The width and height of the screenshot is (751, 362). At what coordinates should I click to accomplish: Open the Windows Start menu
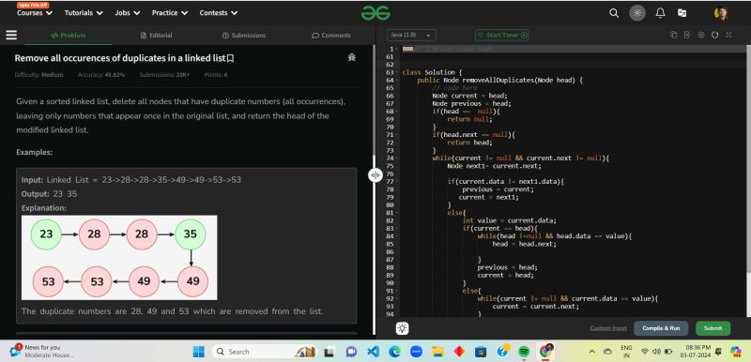(198, 352)
